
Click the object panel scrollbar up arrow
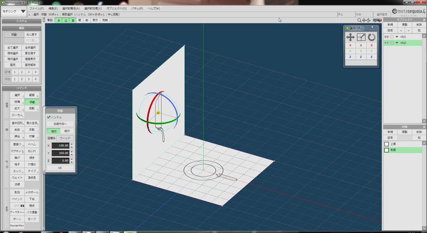pyautogui.click(x=424, y=36)
